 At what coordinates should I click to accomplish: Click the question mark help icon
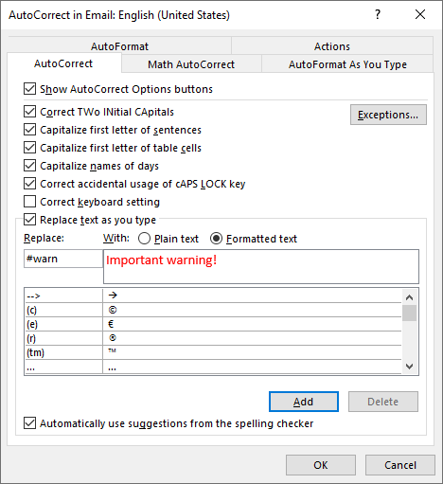[378, 14]
